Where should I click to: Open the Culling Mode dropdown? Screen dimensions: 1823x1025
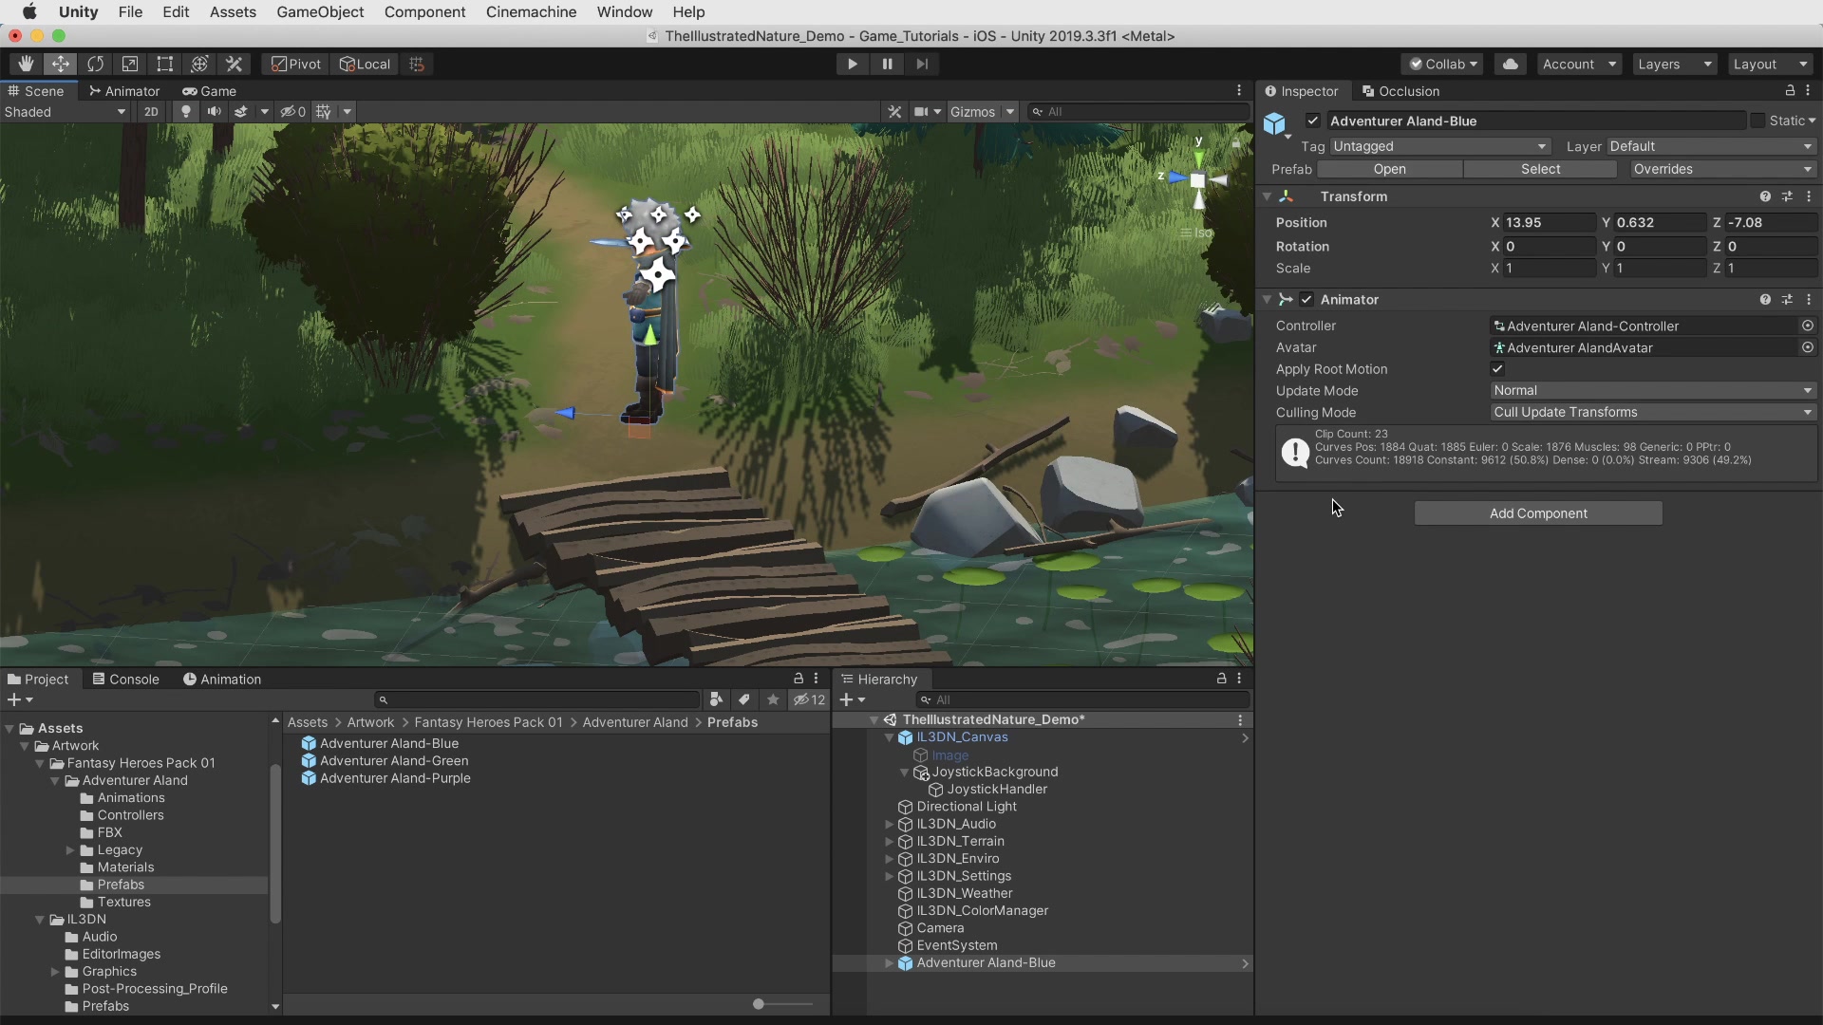coord(1652,413)
